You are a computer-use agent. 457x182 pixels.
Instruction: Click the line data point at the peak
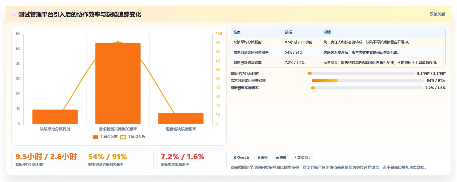118,42
